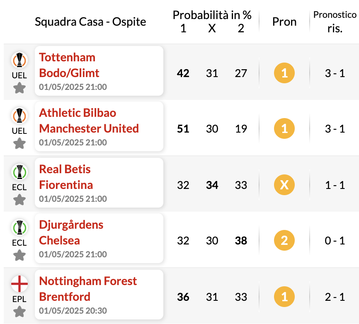Open the Athletic Bilbao Manchester United match
The width and height of the screenshot is (359, 324).
click(x=99, y=126)
